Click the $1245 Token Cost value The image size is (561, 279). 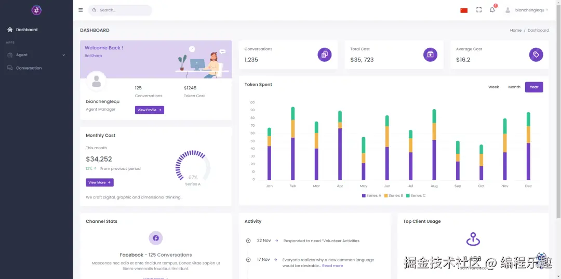coord(190,88)
